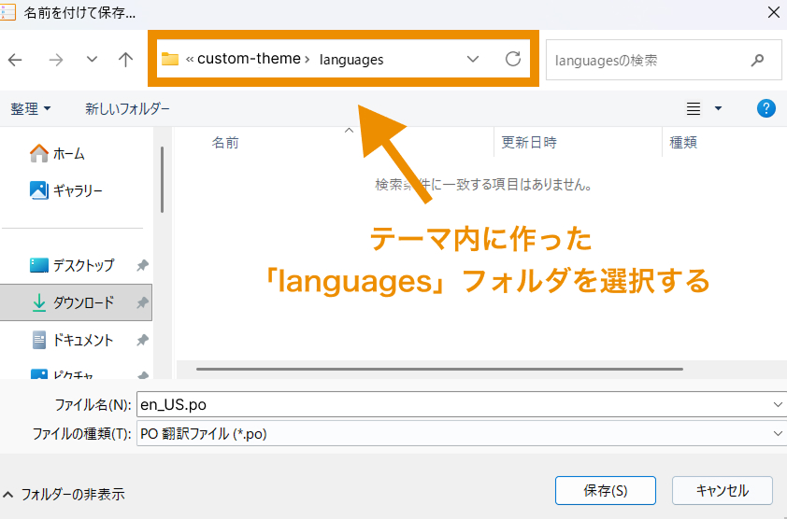This screenshot has height=519, width=787.
Task: Collapse folders with フォルダーの非表示
Action: 64,494
